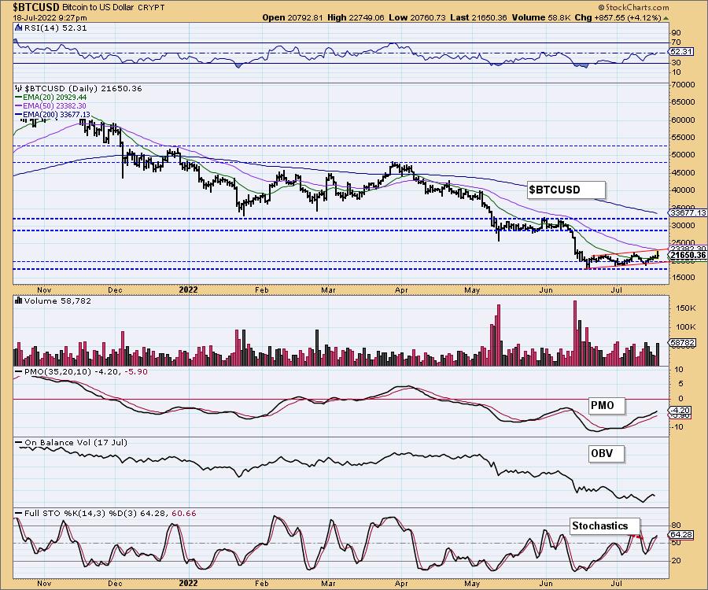Click the Open value 20792.81
This screenshot has width=708, height=590.
pos(306,18)
